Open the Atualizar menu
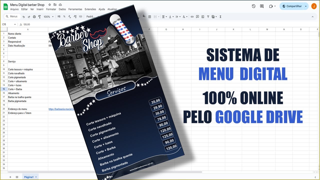320x180 pixels. (112, 9)
